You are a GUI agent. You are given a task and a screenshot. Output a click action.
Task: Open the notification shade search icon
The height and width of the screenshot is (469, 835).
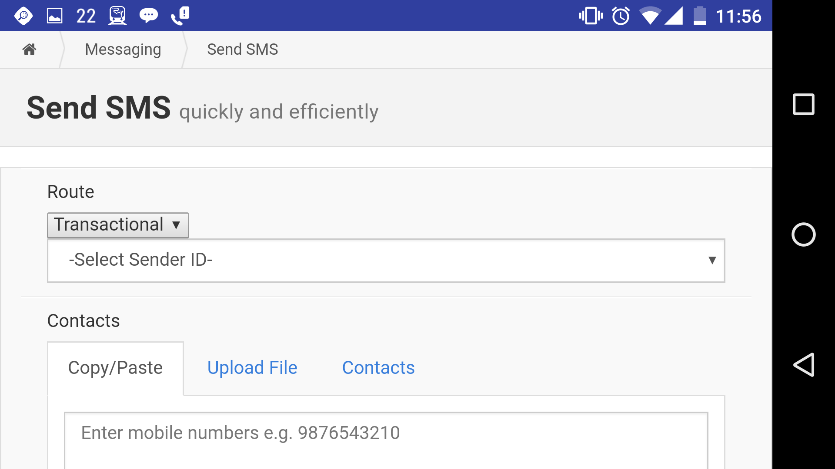pyautogui.click(x=23, y=15)
